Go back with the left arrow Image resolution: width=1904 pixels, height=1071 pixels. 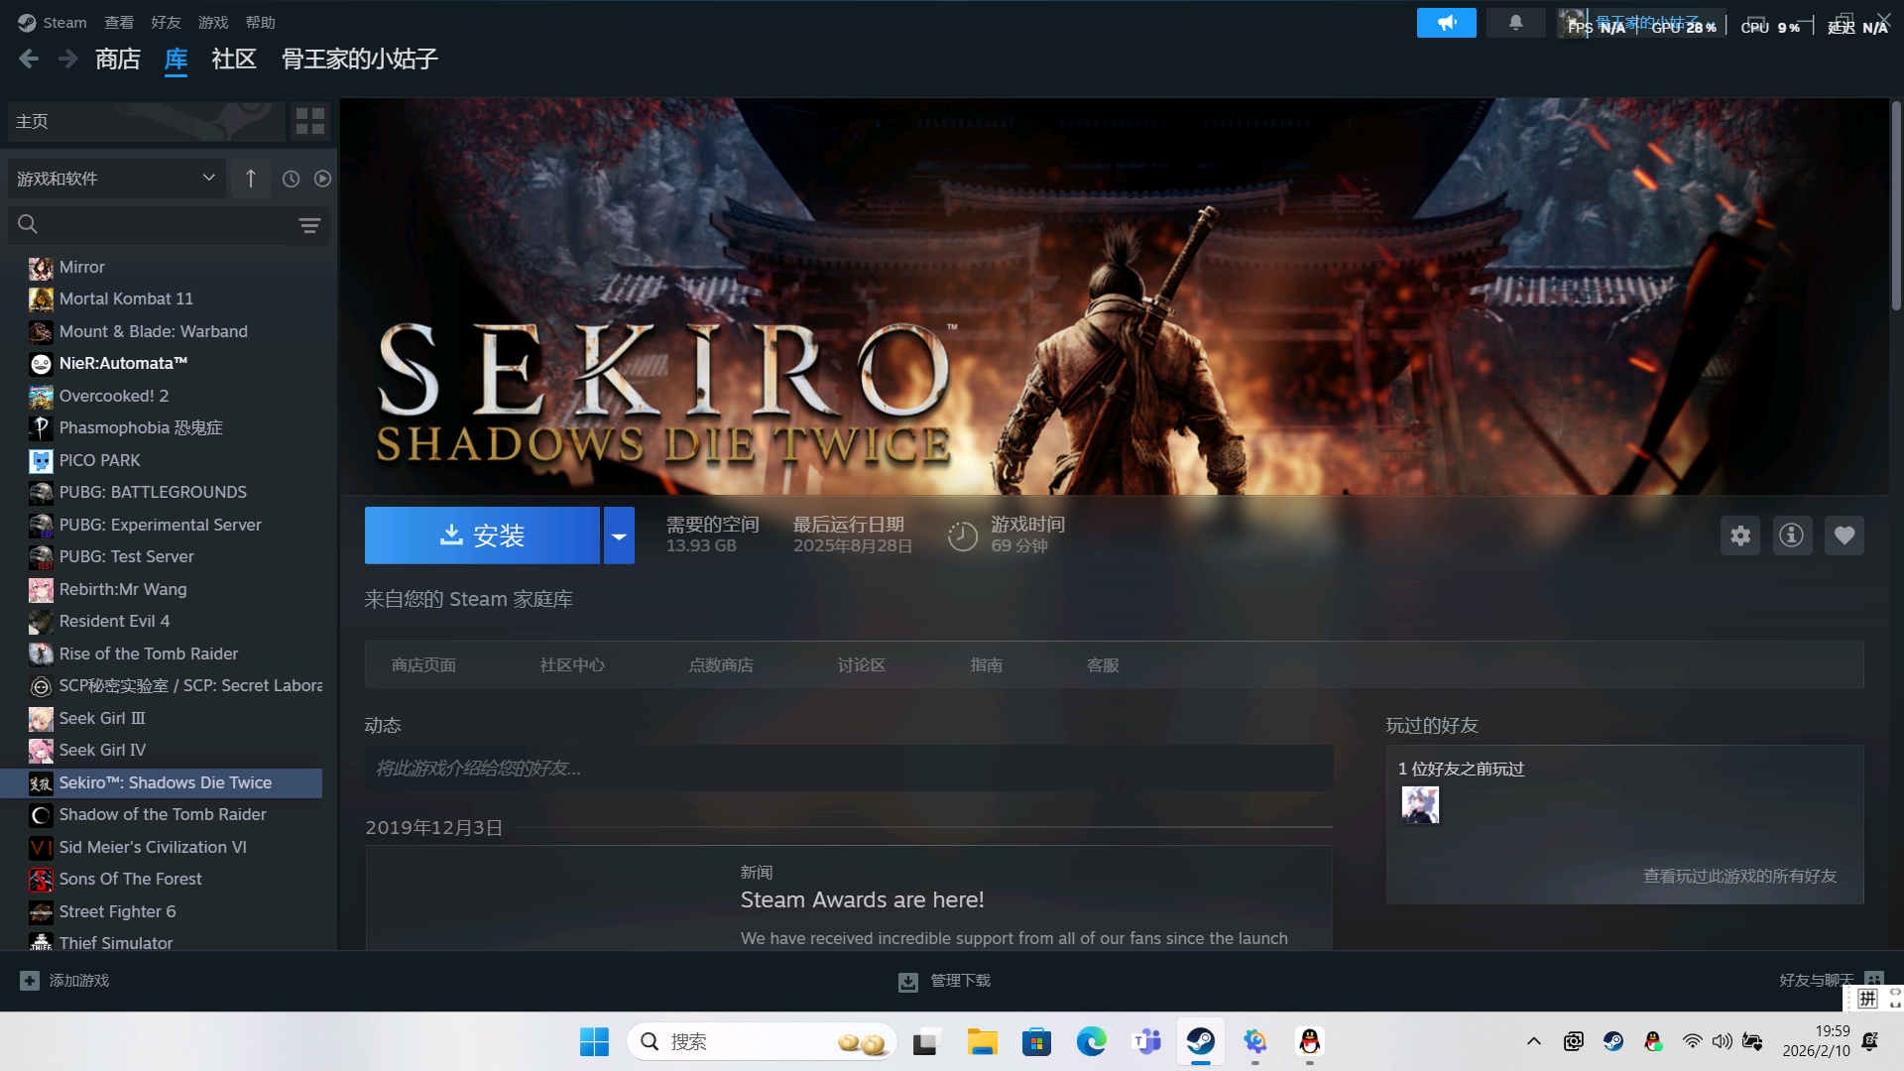[29, 59]
